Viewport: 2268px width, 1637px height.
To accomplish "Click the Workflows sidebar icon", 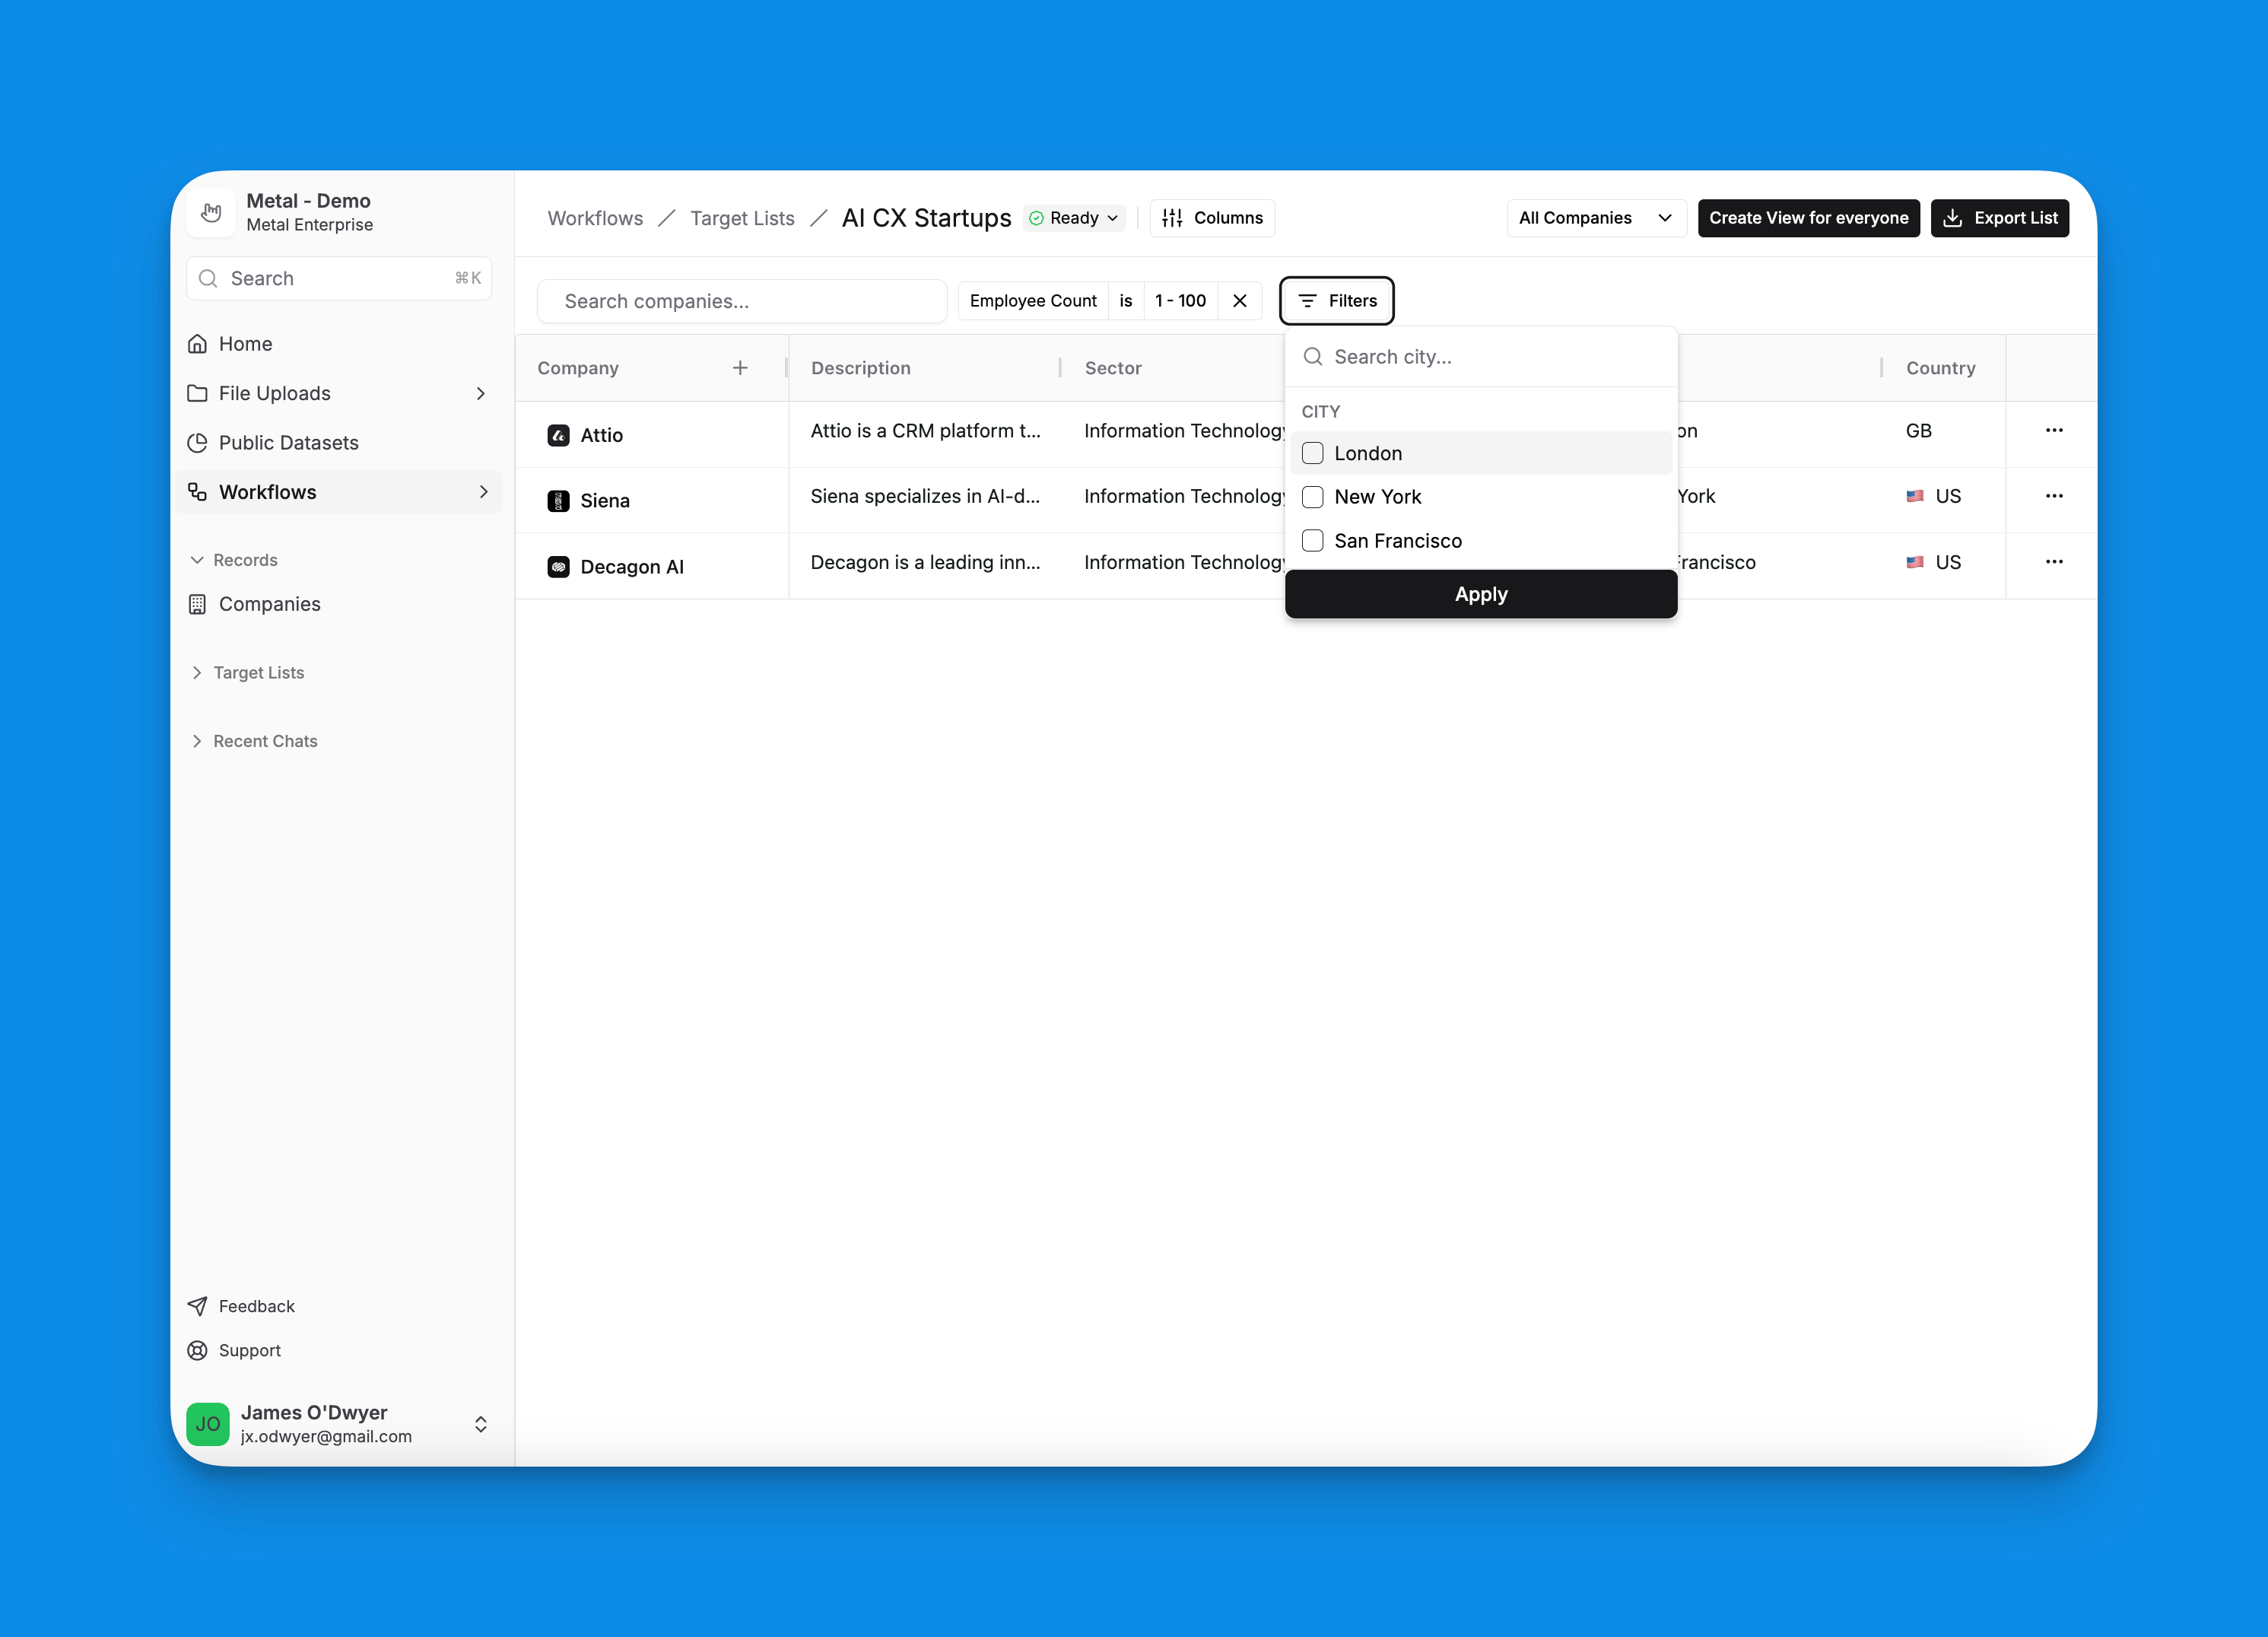I will 199,491.
